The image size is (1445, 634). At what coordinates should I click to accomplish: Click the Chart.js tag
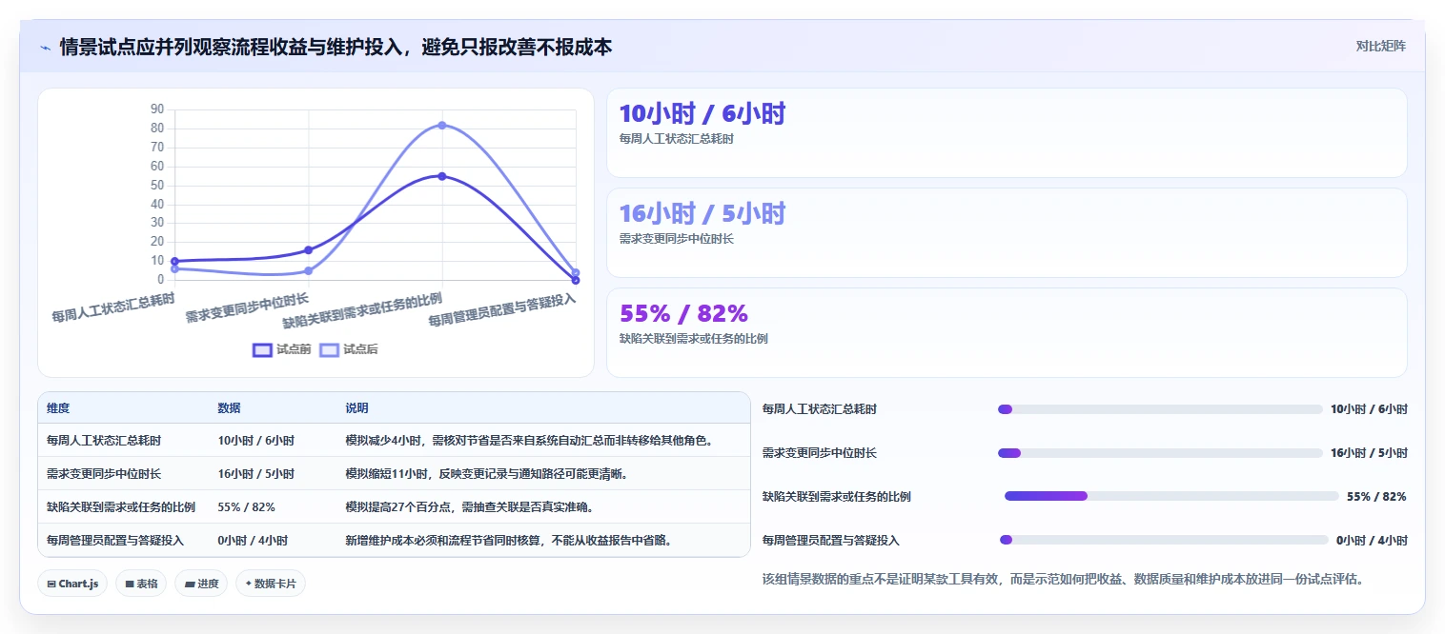coord(72,584)
